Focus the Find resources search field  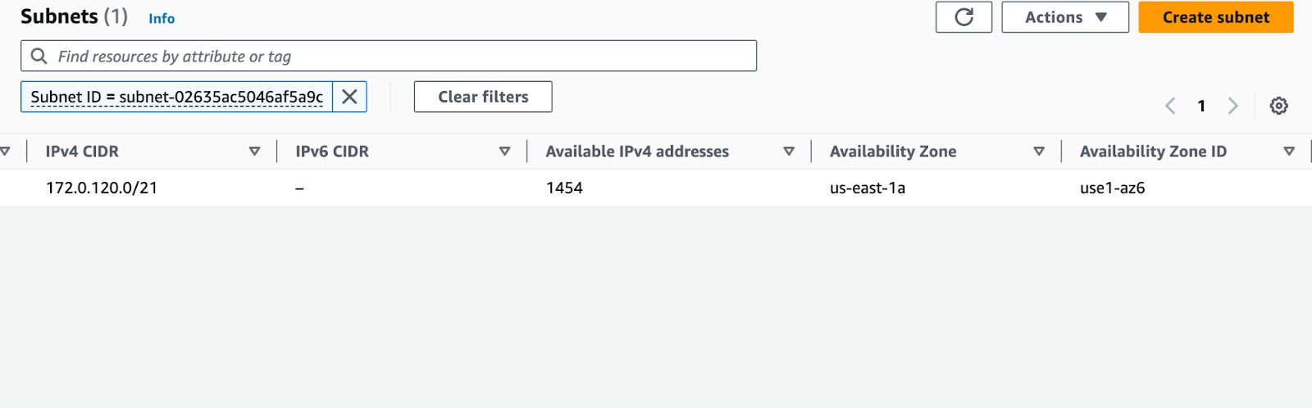pos(389,56)
